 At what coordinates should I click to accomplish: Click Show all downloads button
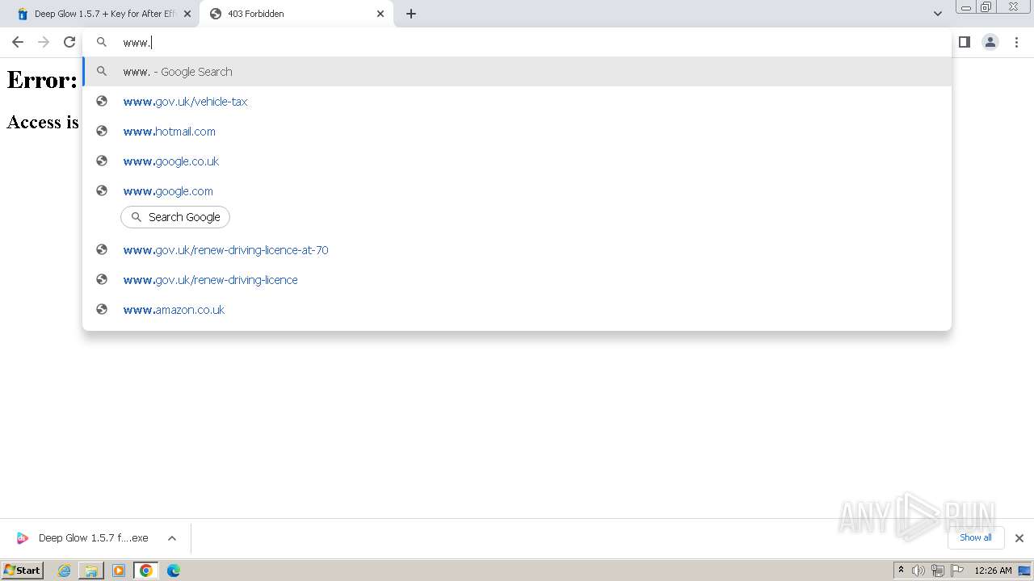pyautogui.click(x=975, y=537)
